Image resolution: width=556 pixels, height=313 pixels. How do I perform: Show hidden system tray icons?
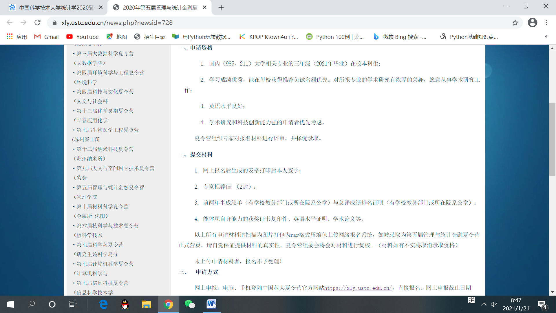click(x=484, y=304)
